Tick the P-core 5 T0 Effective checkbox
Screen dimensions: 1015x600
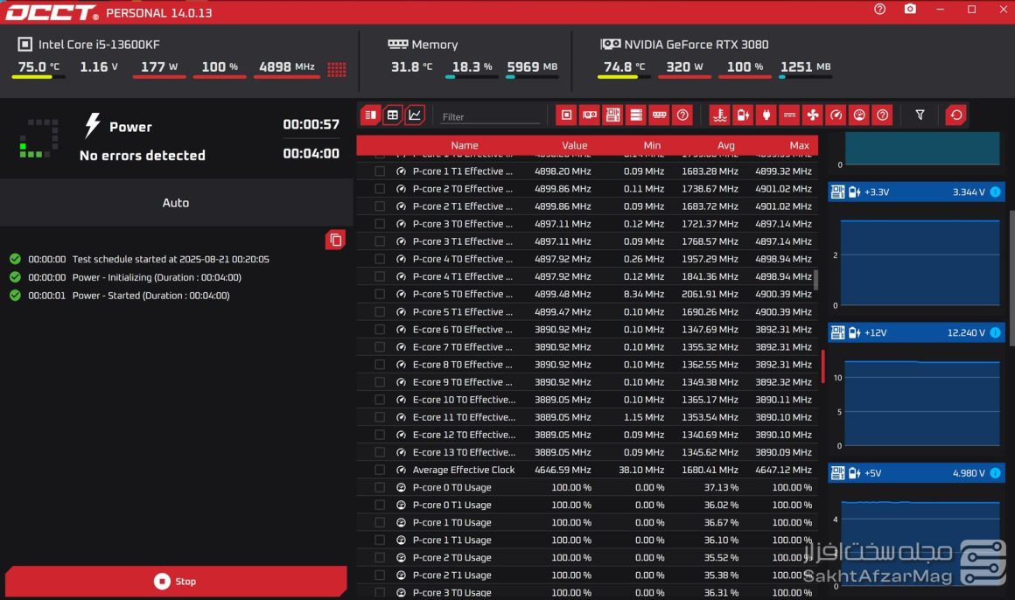(x=380, y=294)
